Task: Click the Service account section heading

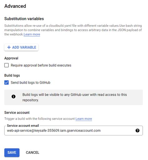Action: click(x=17, y=113)
